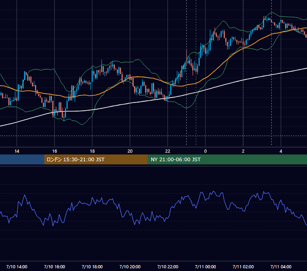Click the 4 hour label on price chart axis

pos(281,151)
